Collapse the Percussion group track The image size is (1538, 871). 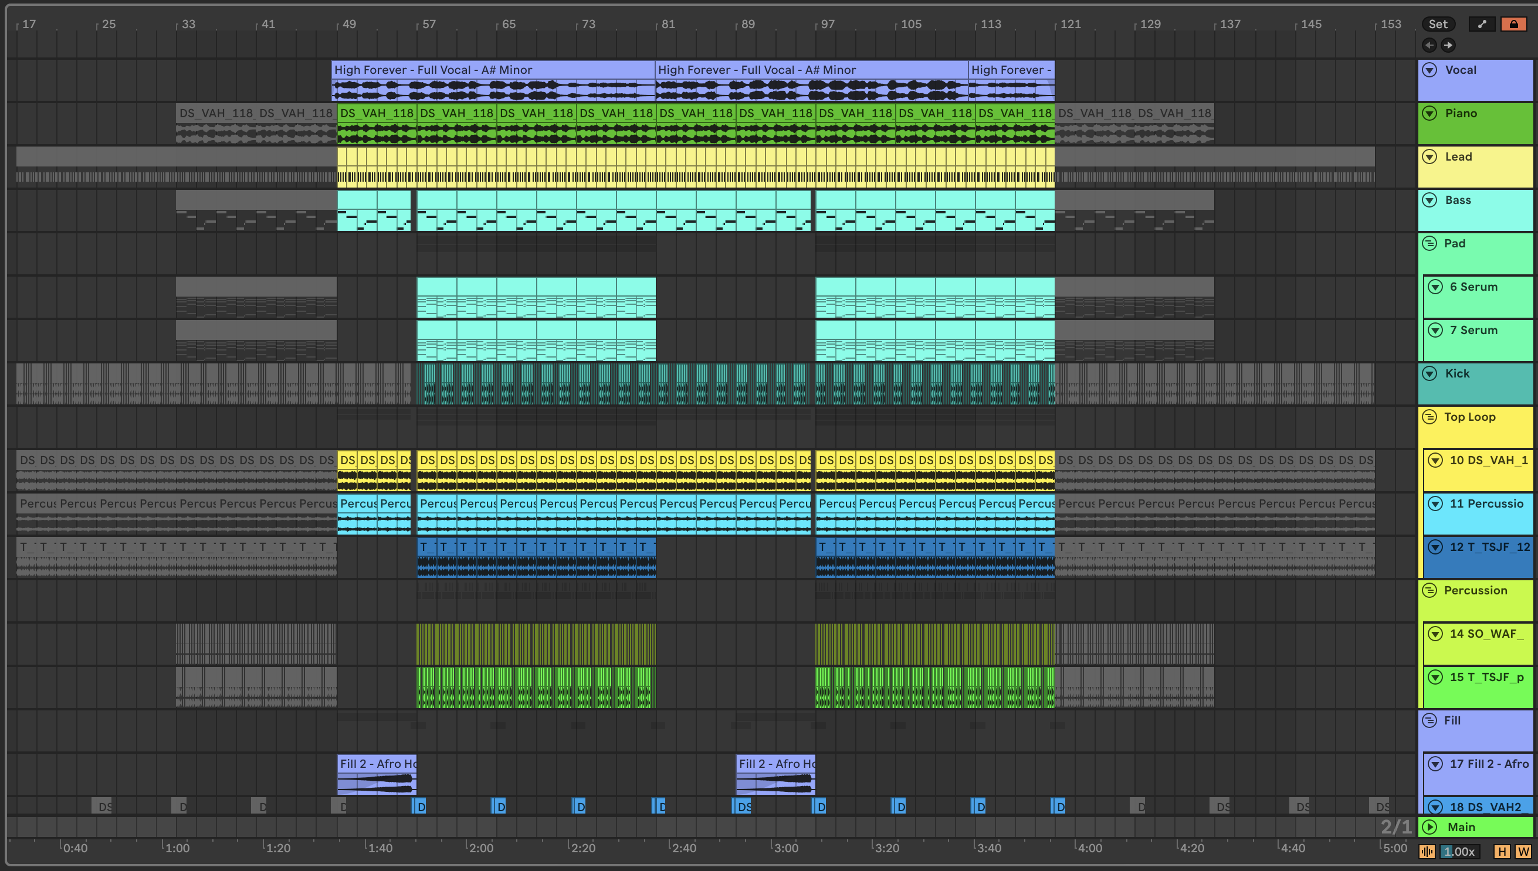[x=1429, y=590]
